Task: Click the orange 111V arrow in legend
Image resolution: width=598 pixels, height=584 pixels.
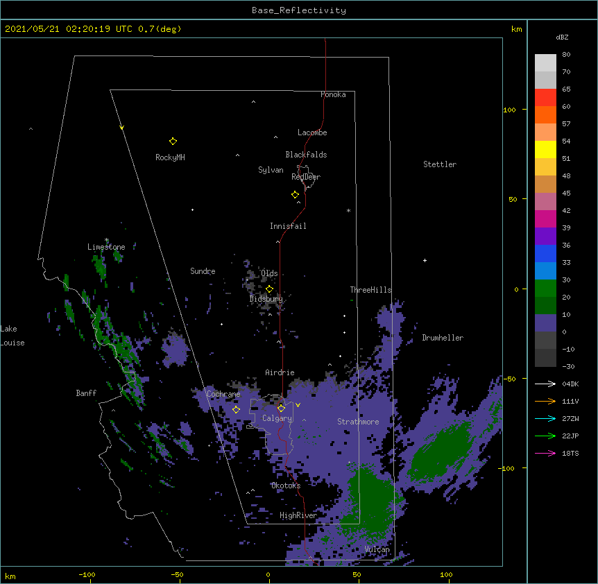Action: click(545, 401)
